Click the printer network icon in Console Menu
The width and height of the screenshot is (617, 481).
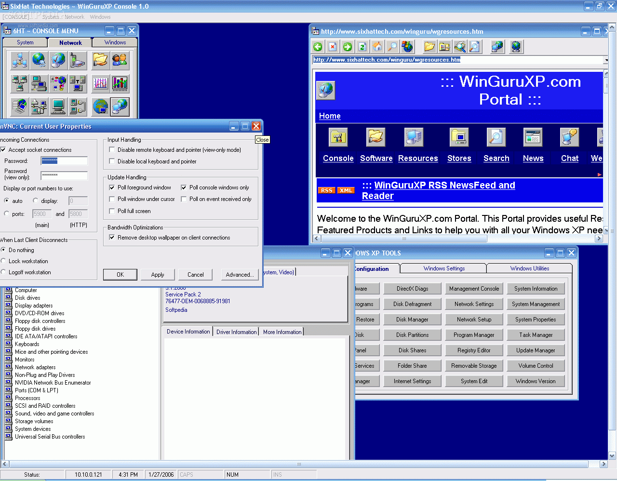(39, 107)
